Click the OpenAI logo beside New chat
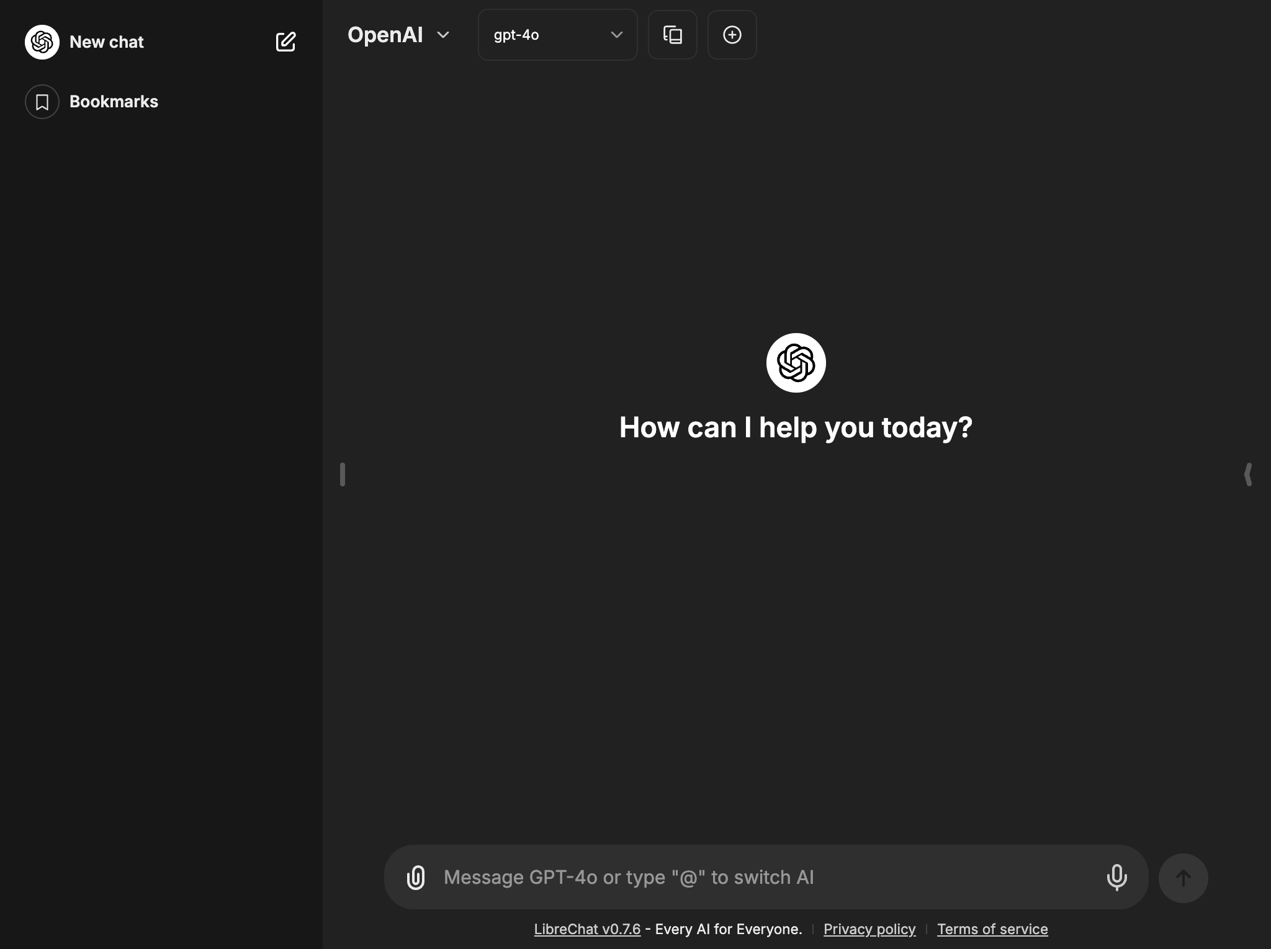 point(42,42)
